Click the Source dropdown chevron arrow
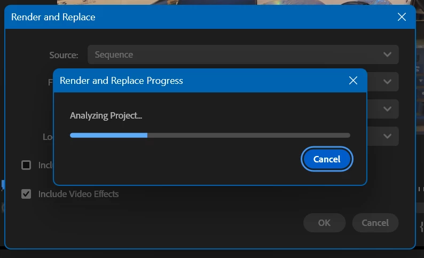This screenshot has height=258, width=424. (388, 54)
